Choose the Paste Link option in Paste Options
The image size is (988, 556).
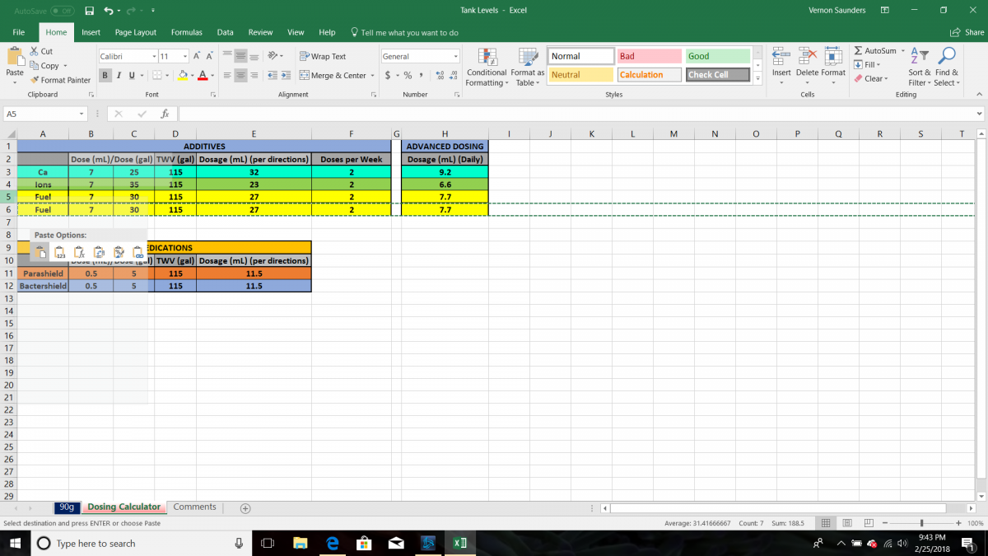point(138,253)
